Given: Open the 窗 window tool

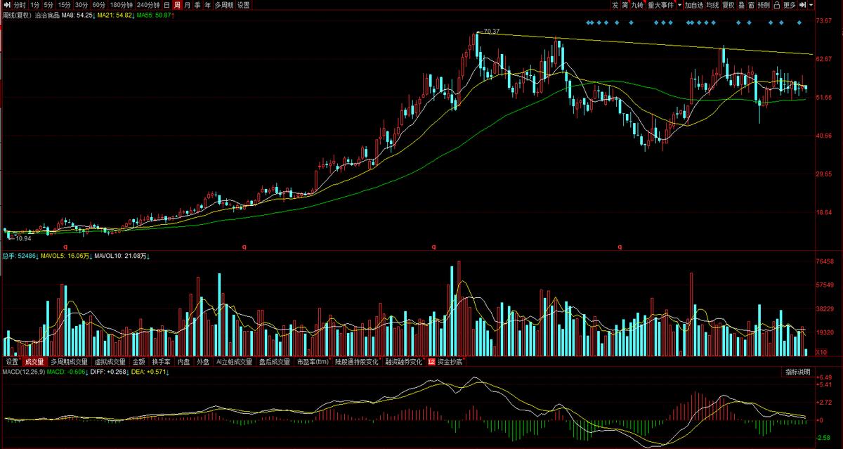Looking at the screenshot, I should [751, 5].
